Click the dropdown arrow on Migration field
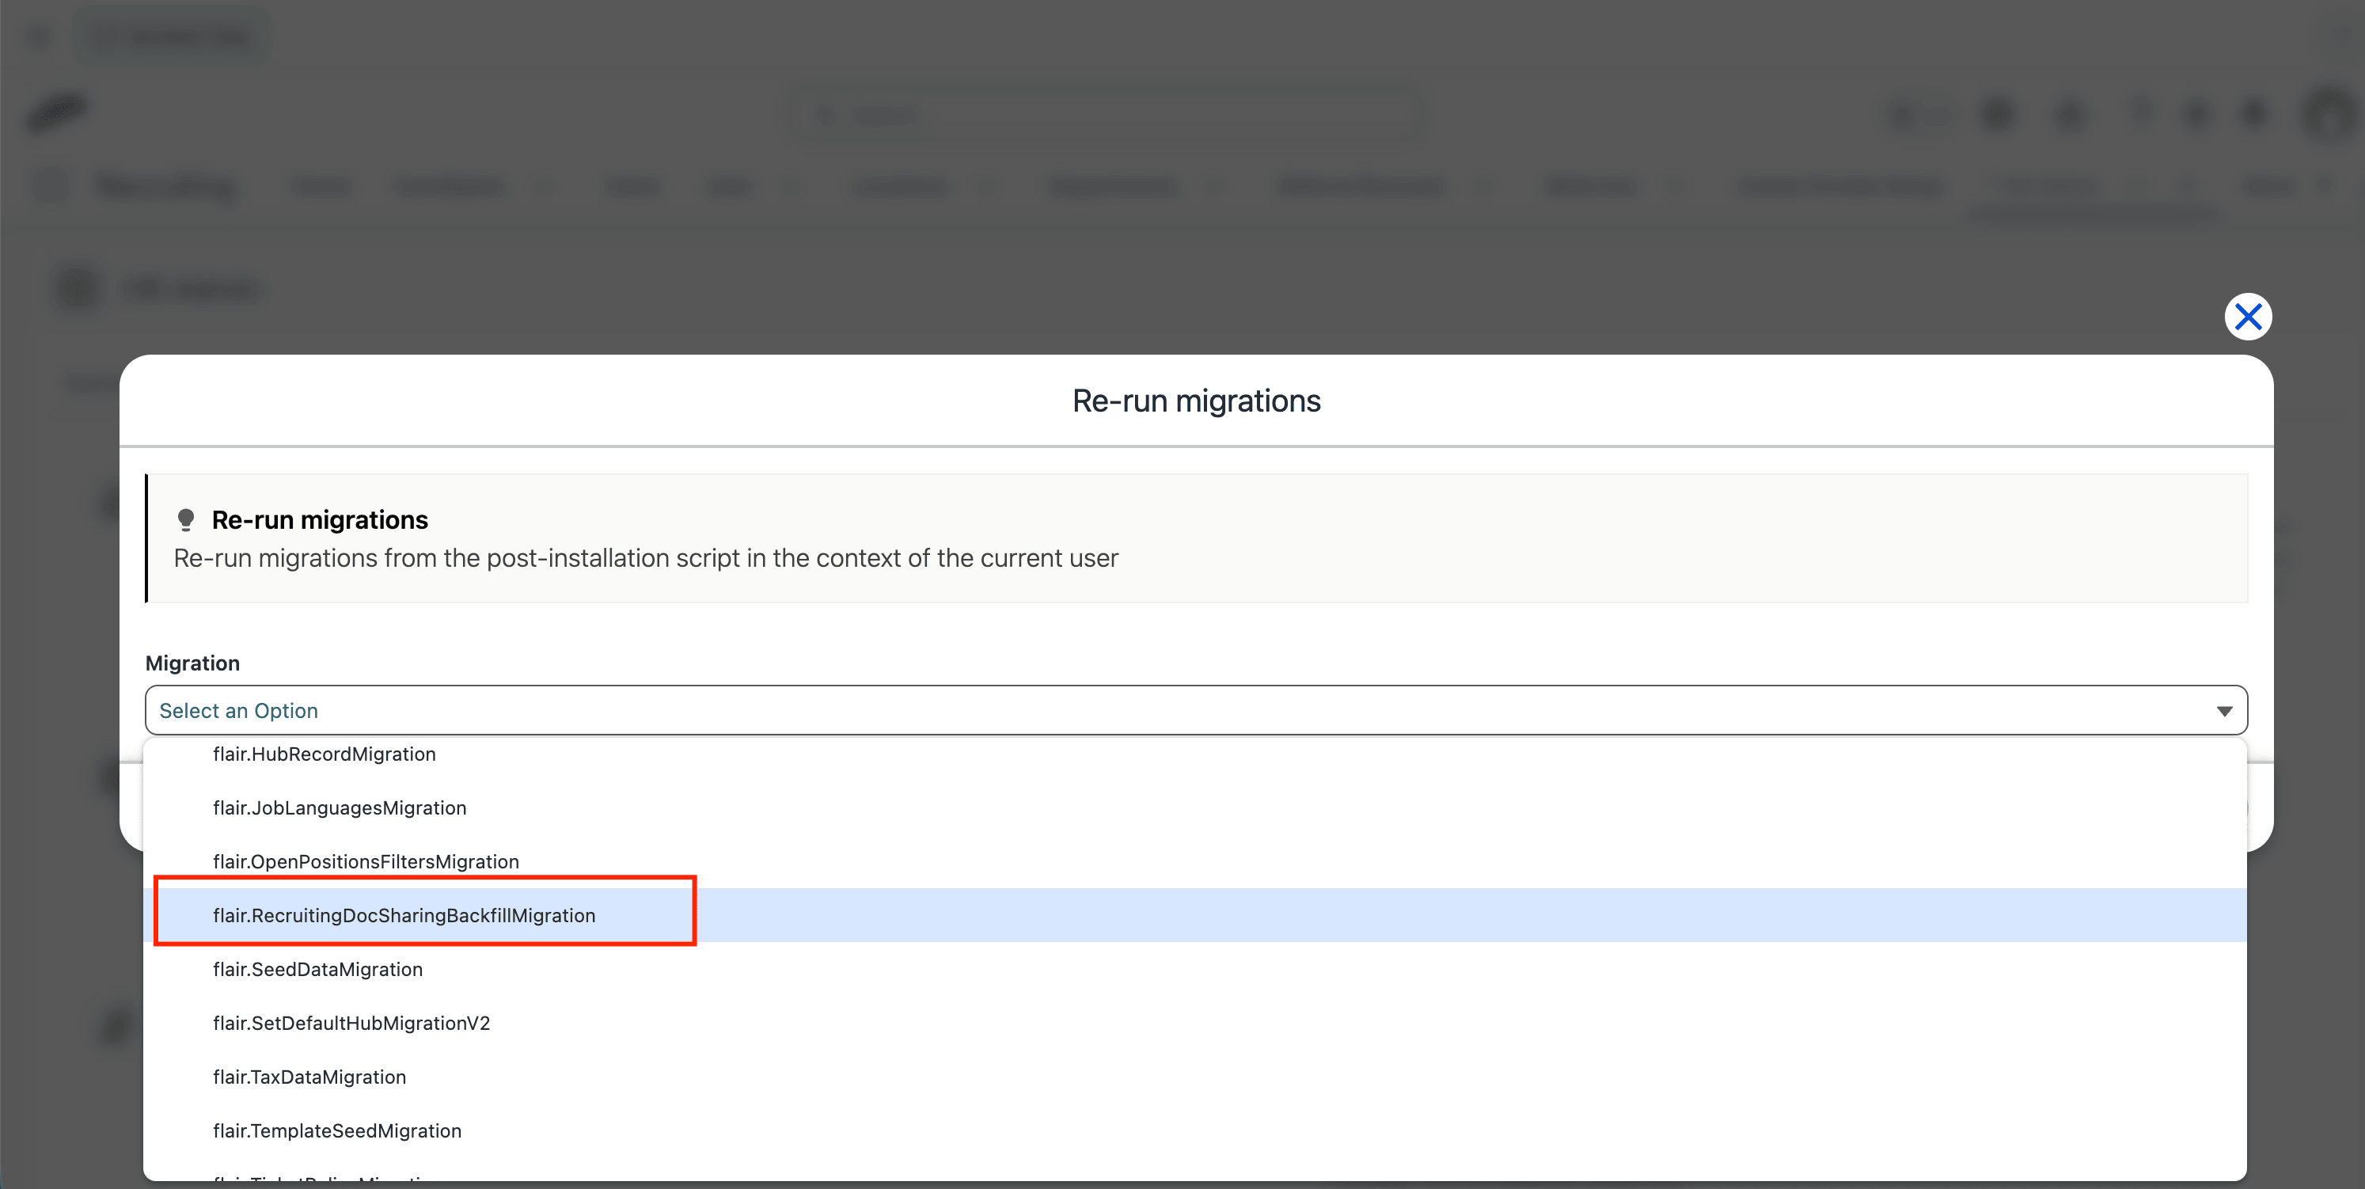Viewport: 2365px width, 1189px height. 2223,711
